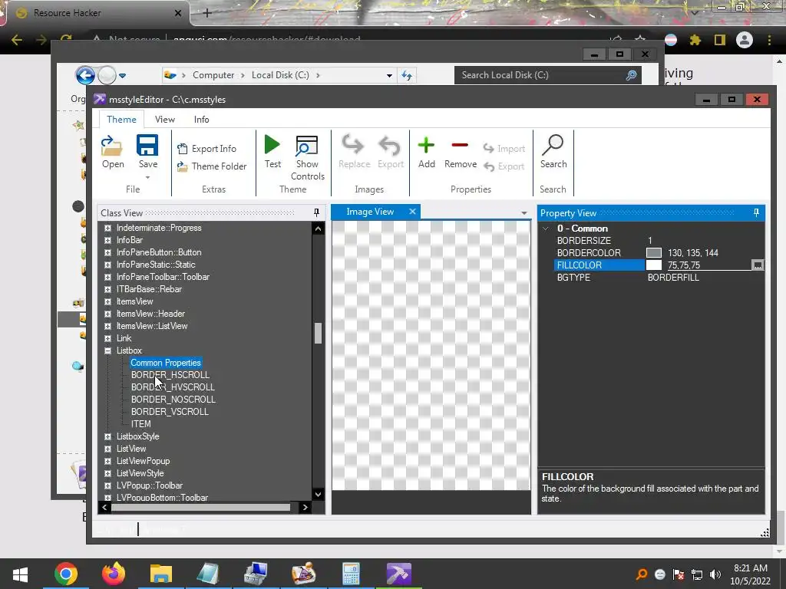Image resolution: width=786 pixels, height=589 pixels.
Task: Expand the ListboxStyle node
Action: (107, 436)
